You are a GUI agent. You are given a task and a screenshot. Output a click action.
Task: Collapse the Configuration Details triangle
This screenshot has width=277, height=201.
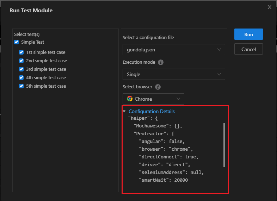(124, 111)
